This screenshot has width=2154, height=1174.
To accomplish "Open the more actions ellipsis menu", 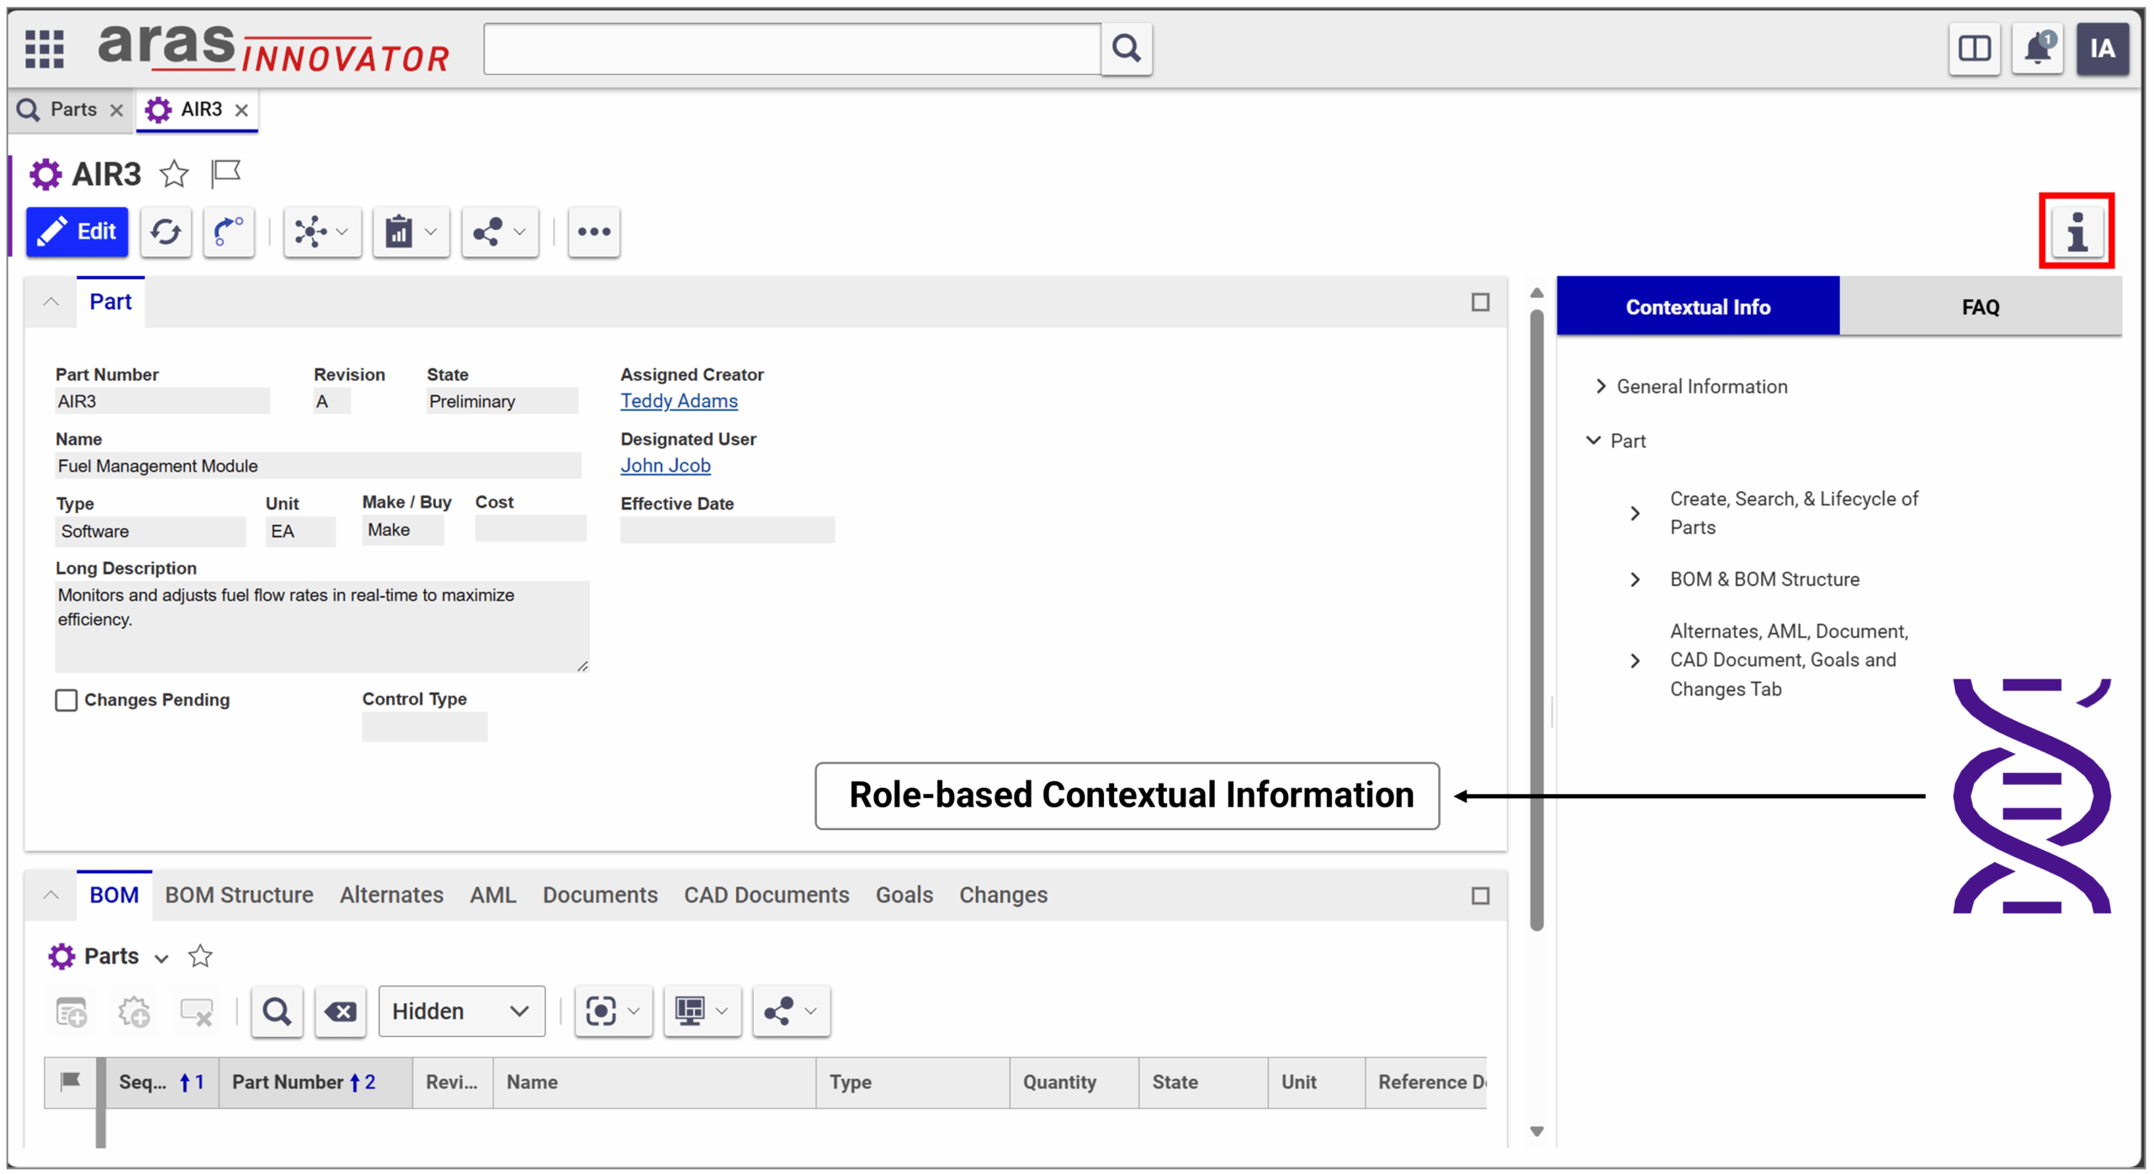I will [594, 231].
